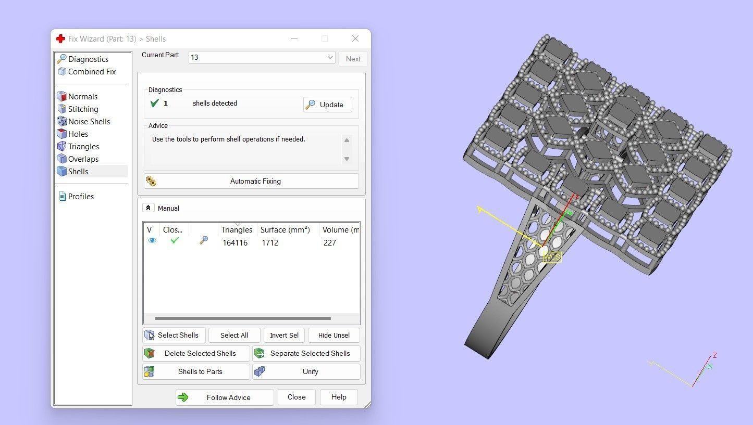Click the 1712 surface value cell

click(x=270, y=243)
